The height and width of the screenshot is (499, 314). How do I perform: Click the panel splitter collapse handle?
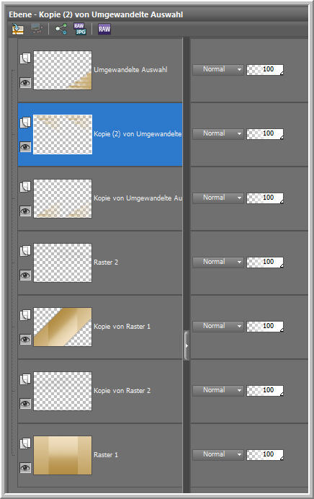click(187, 345)
